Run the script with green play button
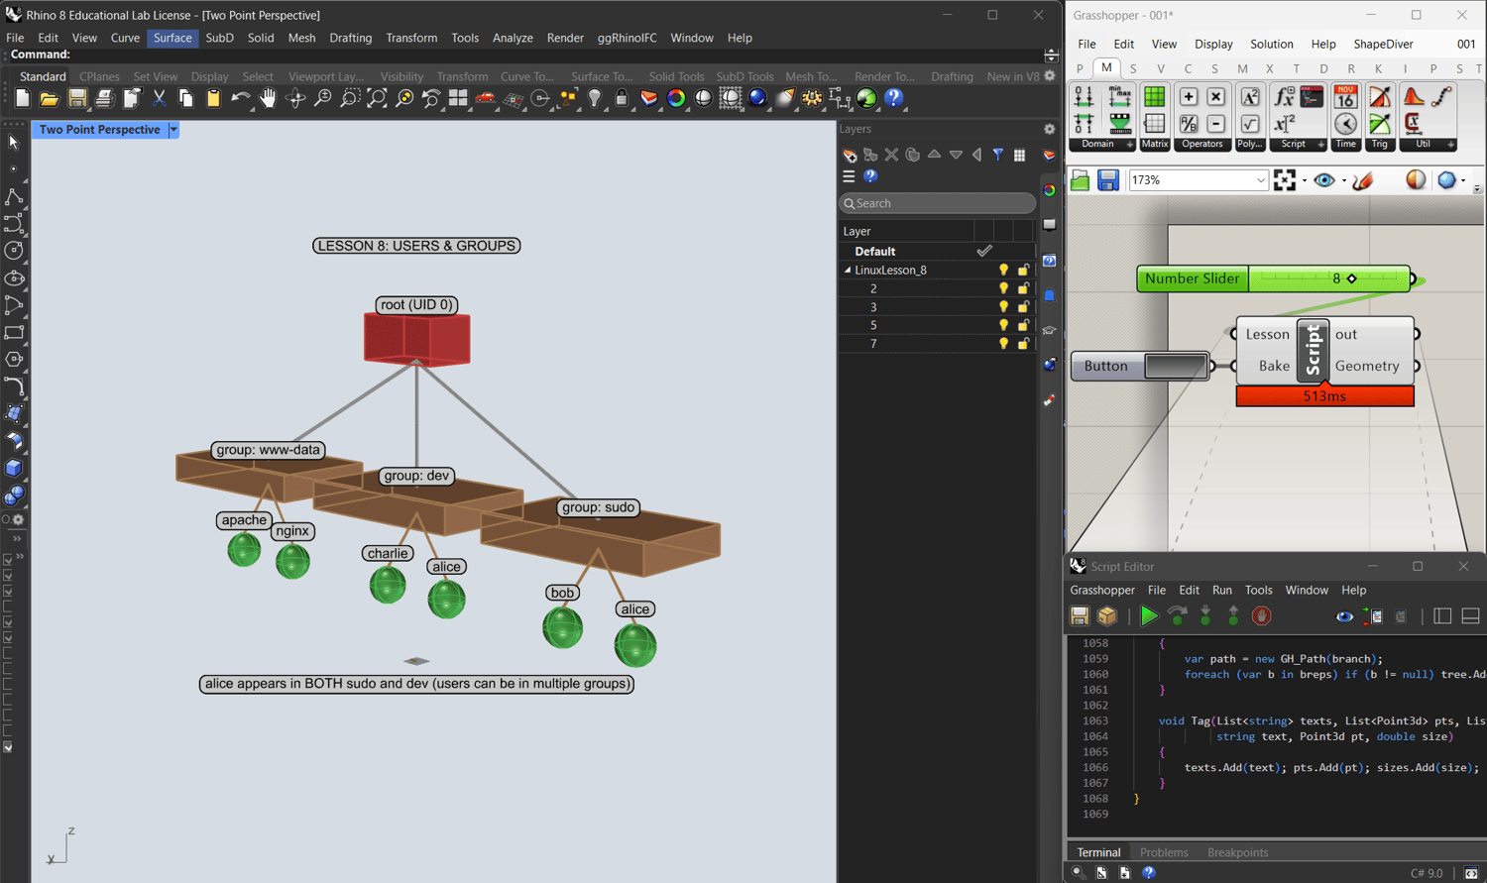Image resolution: width=1487 pixels, height=883 pixels. [x=1148, y=616]
